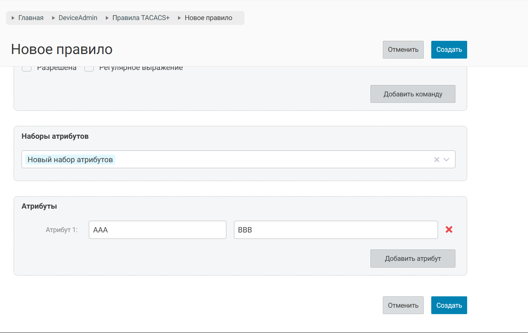
Task: Toggle the Разрешена checkbox
Action: click(x=26, y=68)
